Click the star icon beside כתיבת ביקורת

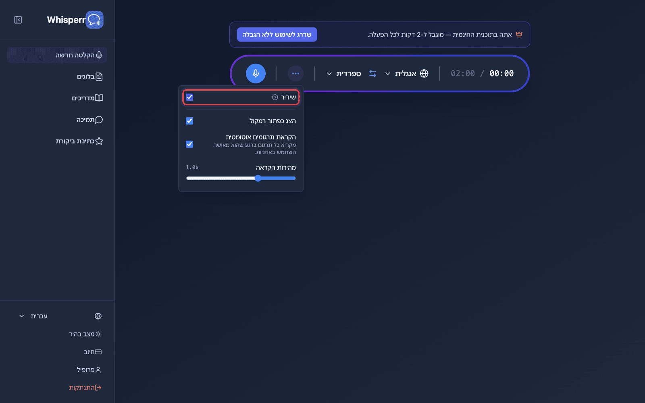click(99, 141)
